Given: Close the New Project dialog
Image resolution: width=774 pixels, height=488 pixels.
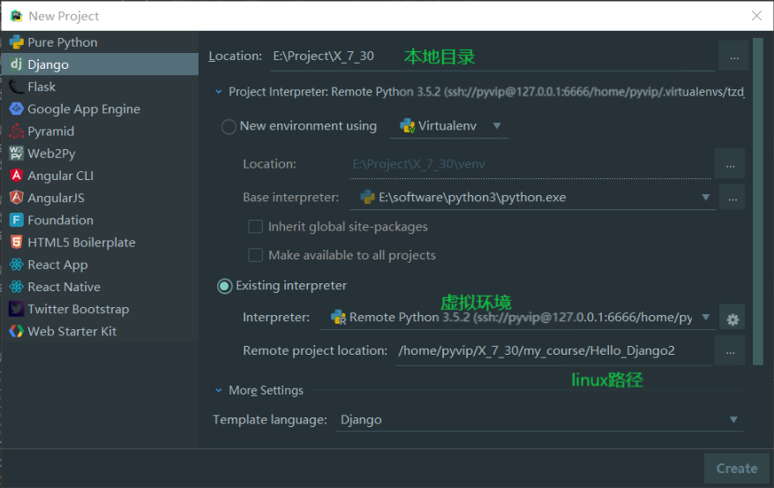Looking at the screenshot, I should pos(756,16).
